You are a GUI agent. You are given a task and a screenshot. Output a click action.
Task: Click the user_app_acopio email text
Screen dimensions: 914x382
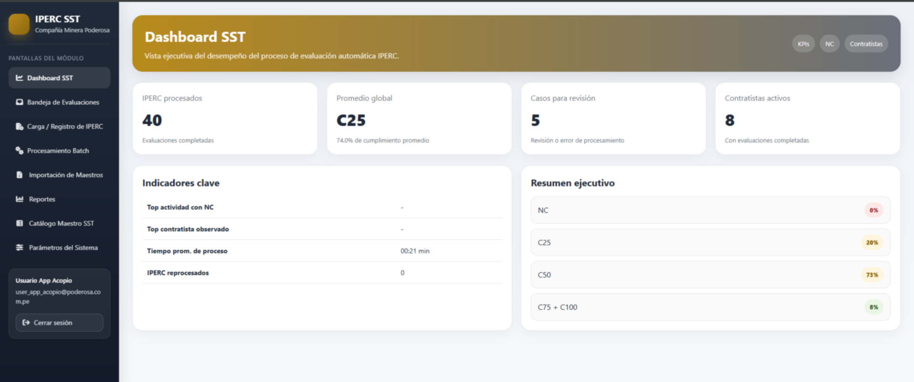click(58, 296)
